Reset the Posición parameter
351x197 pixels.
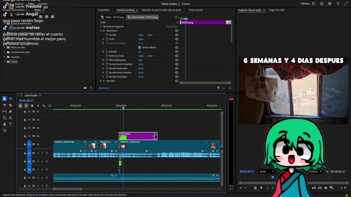[x=177, y=35]
